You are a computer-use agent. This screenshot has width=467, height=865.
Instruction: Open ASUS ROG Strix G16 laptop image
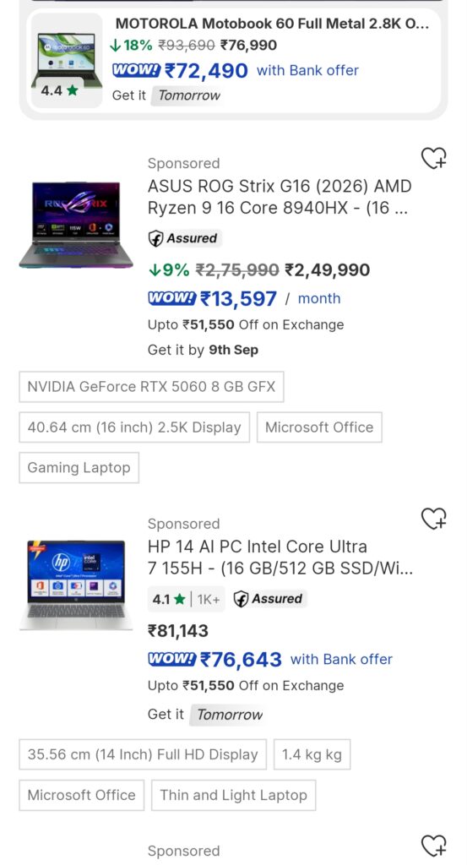[x=76, y=225]
